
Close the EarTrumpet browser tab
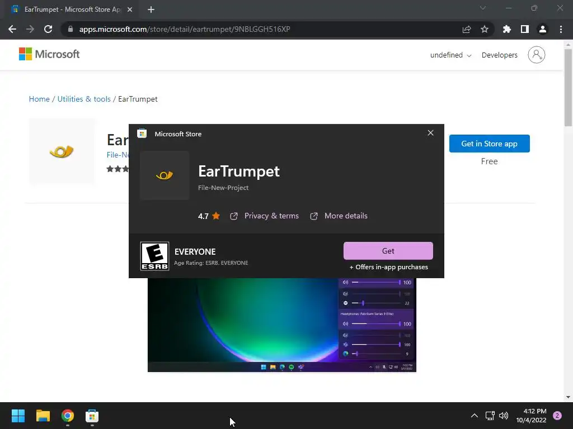coord(130,9)
